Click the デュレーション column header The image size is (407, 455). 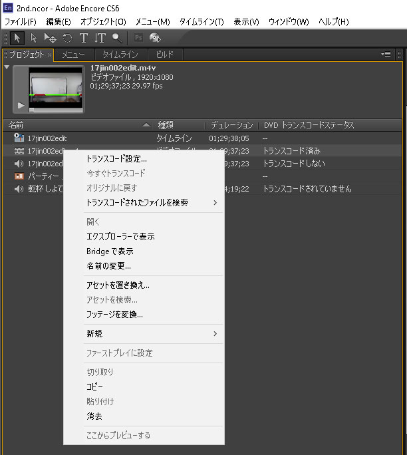(231, 125)
